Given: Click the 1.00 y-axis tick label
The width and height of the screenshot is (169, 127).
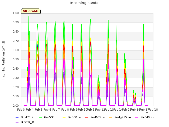Looking at the screenshot, I should pyautogui.click(x=16, y=13).
